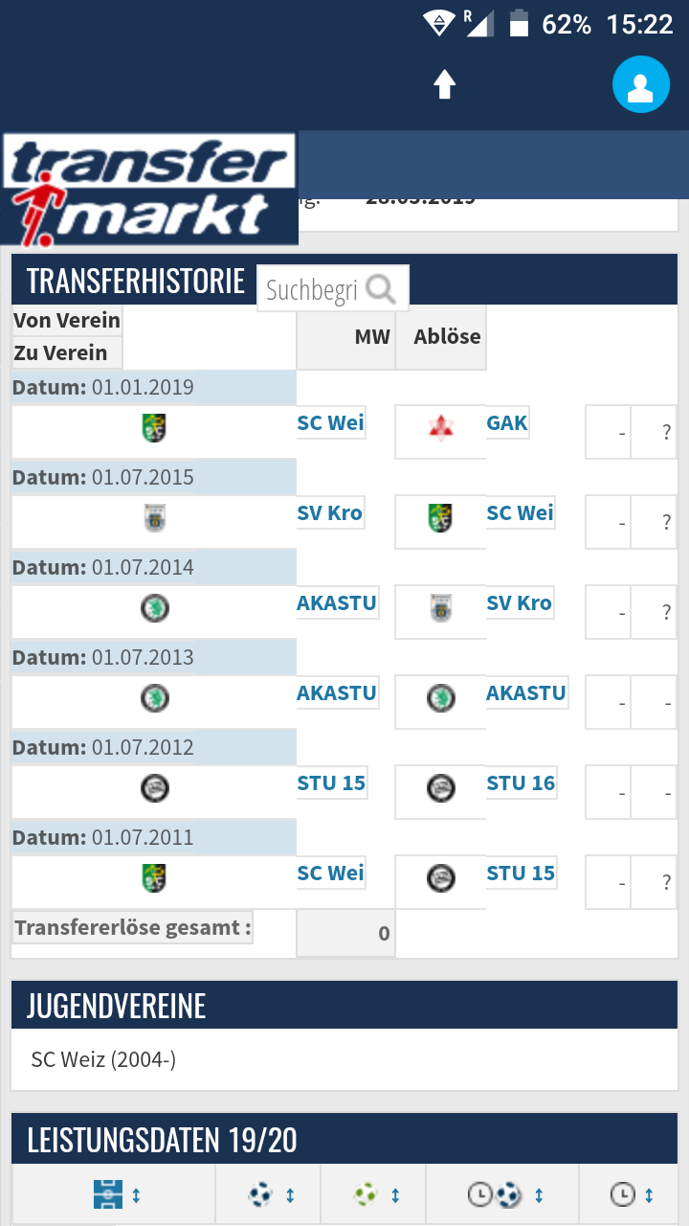Open the Transfermarkt logo home link

coord(149,189)
